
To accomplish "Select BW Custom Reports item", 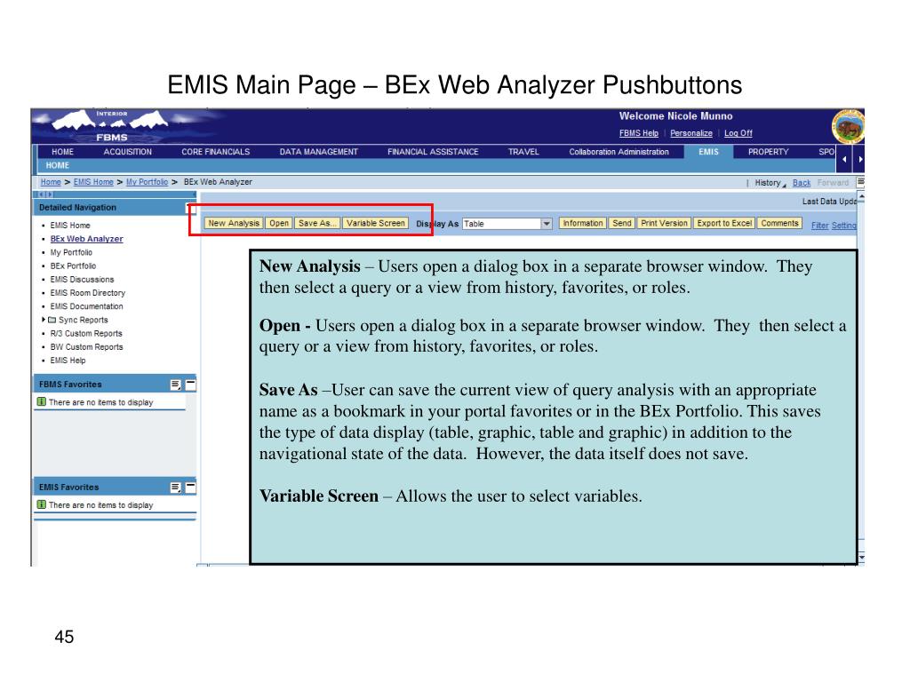I will pyautogui.click(x=86, y=347).
